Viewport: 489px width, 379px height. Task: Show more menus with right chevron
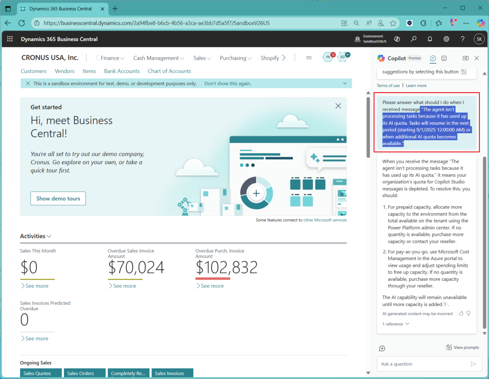coord(284,58)
